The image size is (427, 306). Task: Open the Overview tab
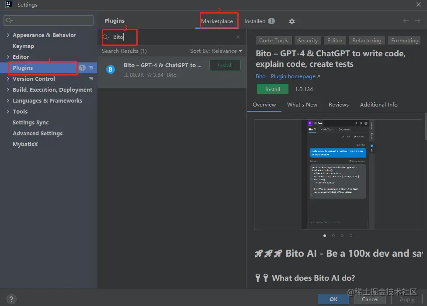264,105
